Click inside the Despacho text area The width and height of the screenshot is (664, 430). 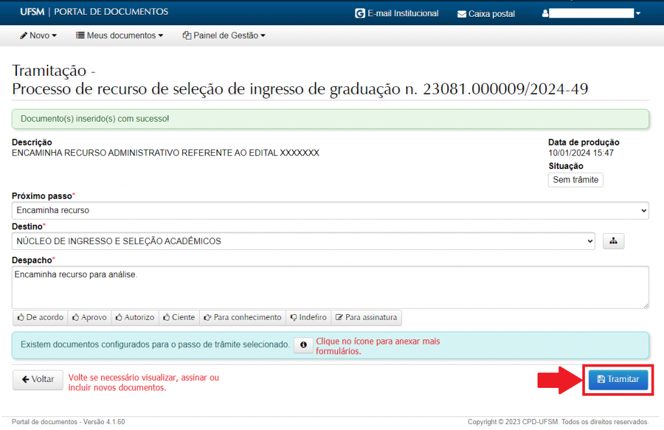coord(330,287)
